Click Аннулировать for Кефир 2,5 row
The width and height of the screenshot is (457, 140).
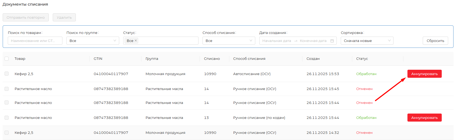click(x=424, y=74)
